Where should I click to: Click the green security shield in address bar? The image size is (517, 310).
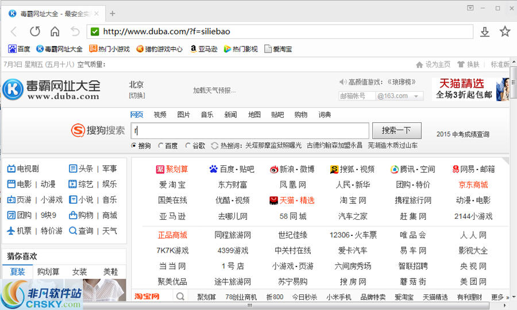tap(95, 32)
